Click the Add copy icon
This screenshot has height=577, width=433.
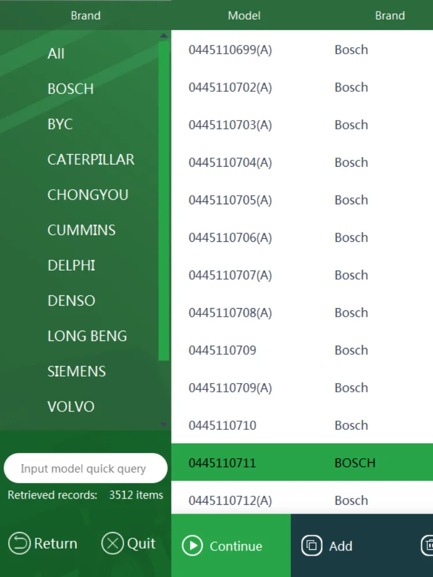pyautogui.click(x=312, y=546)
